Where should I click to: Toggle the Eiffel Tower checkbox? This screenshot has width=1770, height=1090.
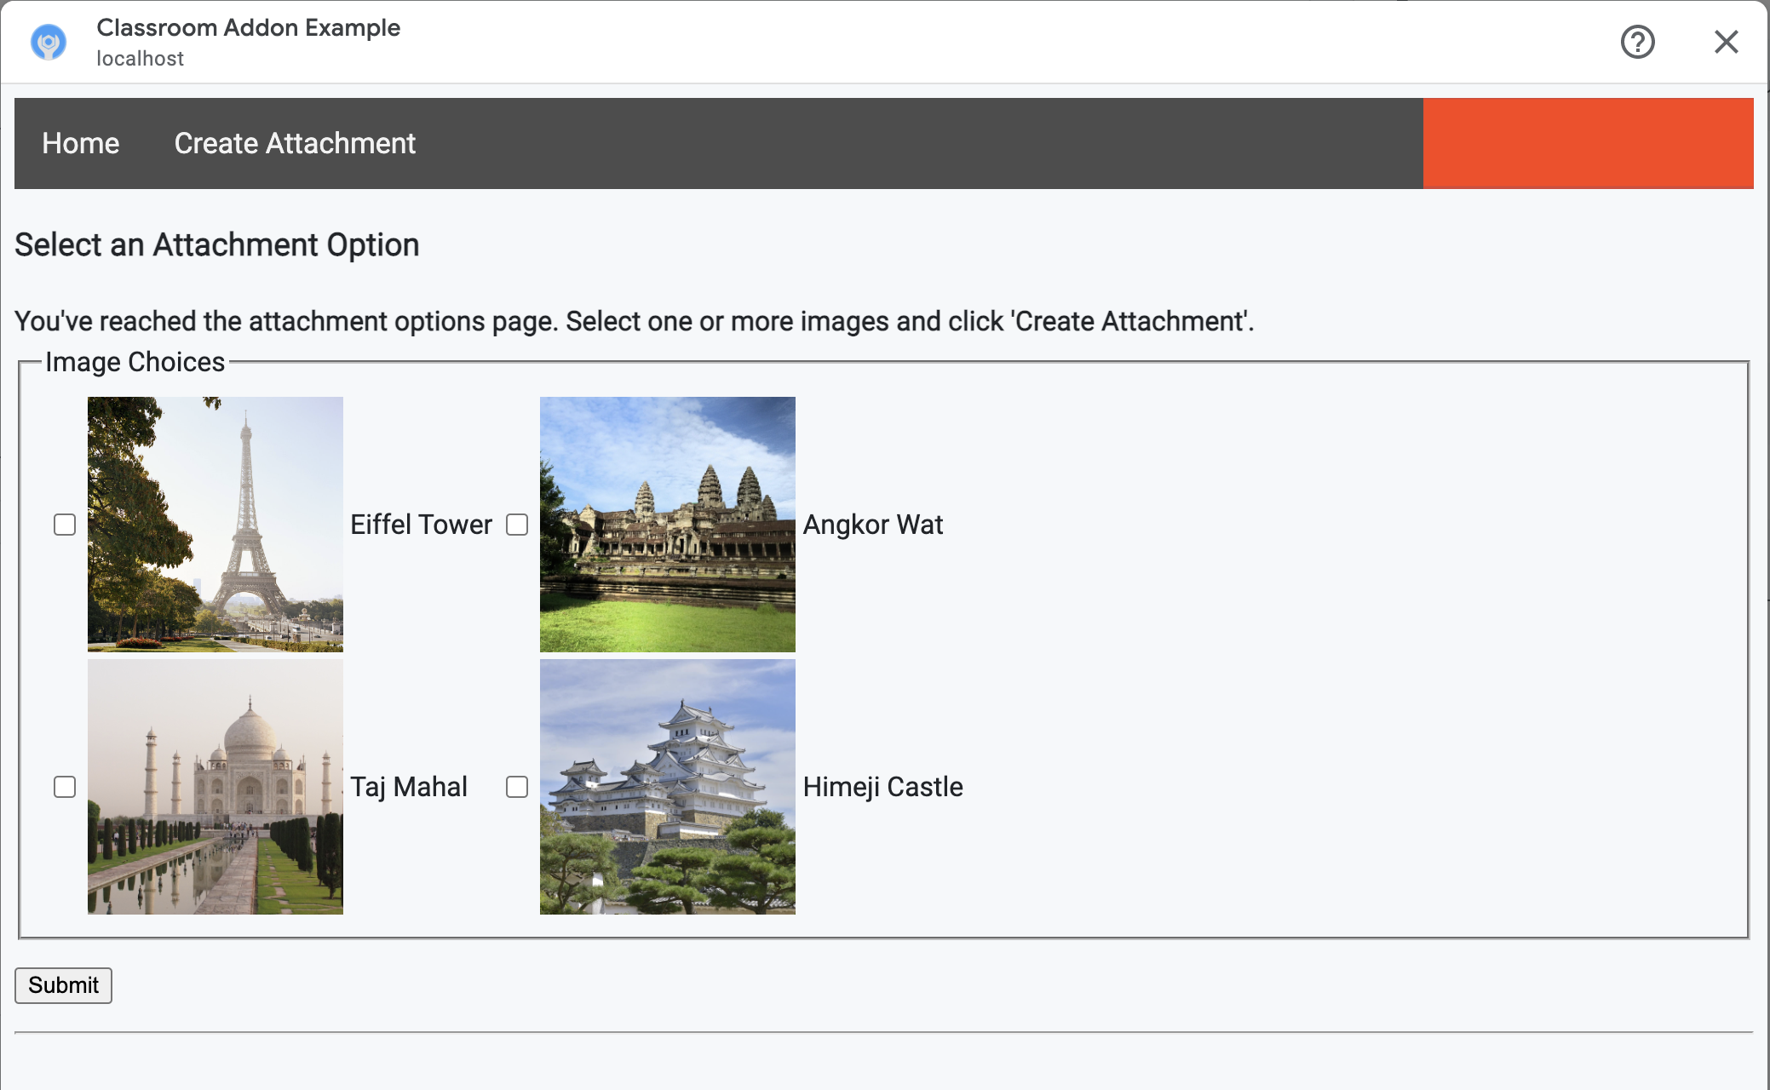[65, 524]
